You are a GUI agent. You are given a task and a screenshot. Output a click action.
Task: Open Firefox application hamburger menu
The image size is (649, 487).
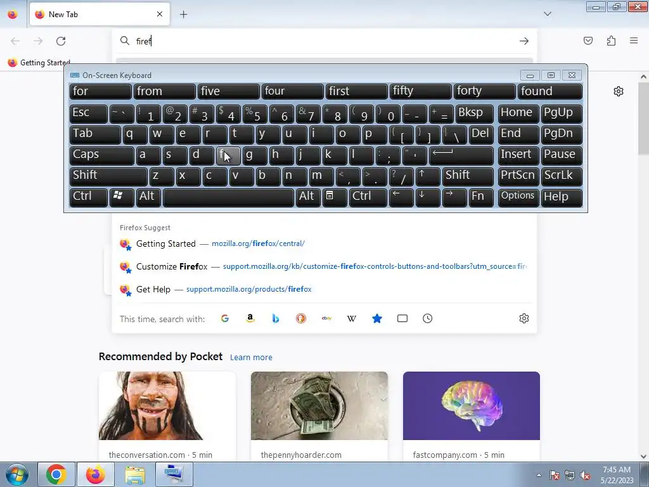click(x=634, y=41)
